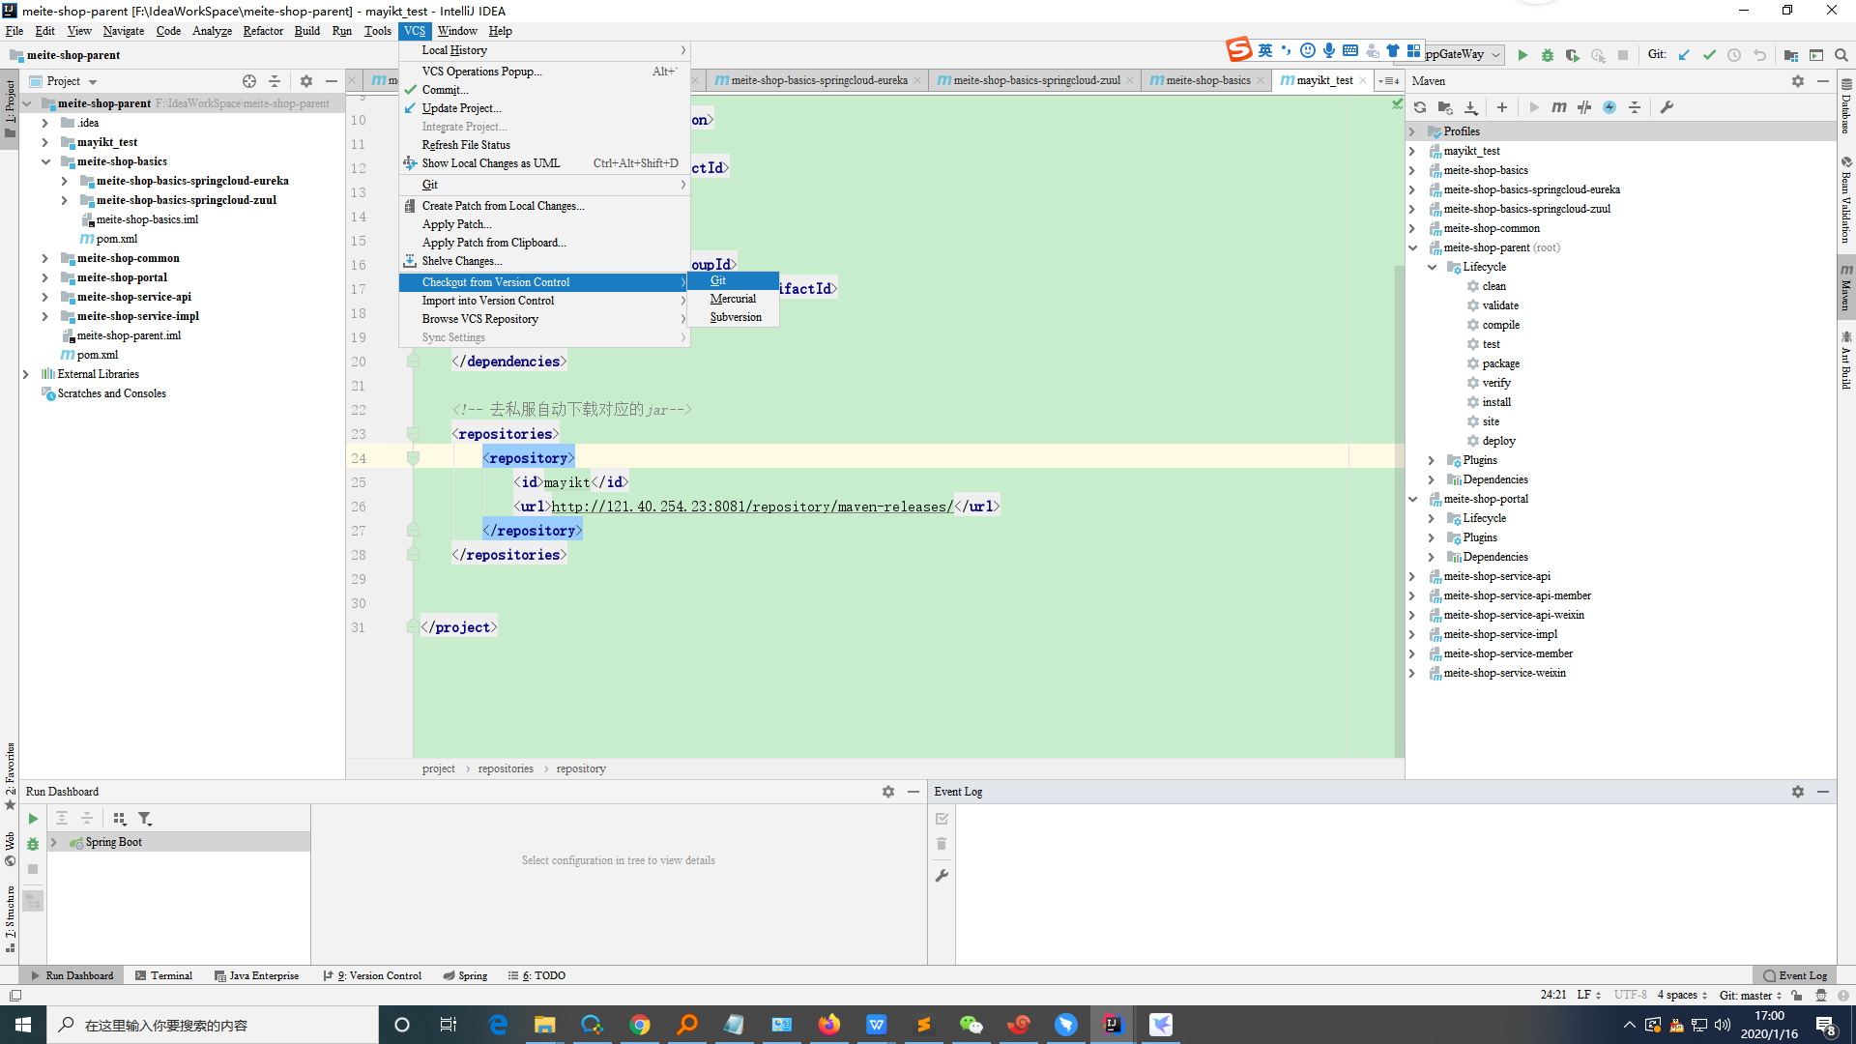Expand the .idea folder in the project tree
The image size is (1856, 1044).
pos(45,123)
